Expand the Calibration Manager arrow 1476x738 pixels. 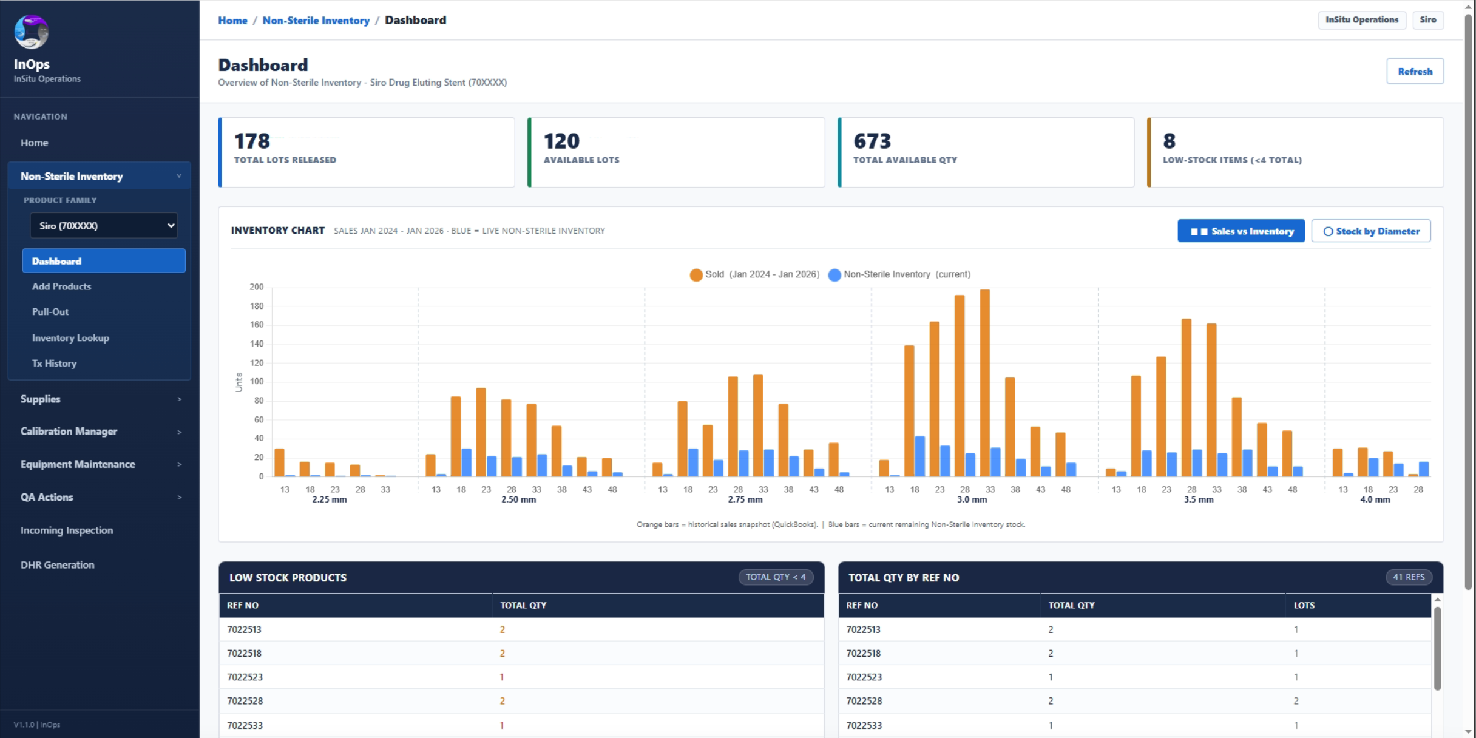point(179,432)
